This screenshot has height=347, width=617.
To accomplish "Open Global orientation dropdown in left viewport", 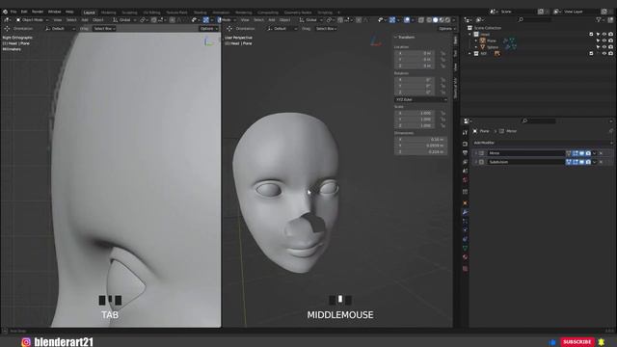I will [x=124, y=19].
